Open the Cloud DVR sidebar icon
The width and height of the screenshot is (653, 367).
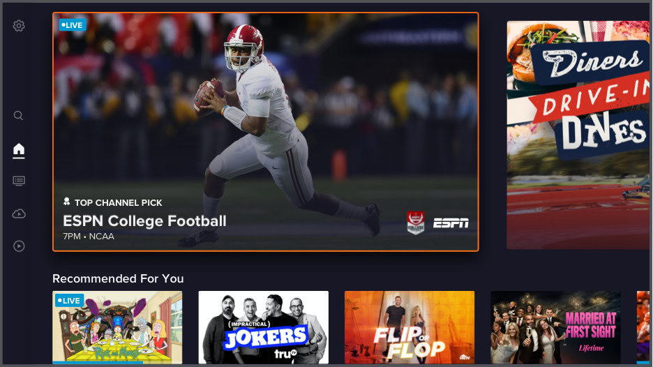coord(19,214)
